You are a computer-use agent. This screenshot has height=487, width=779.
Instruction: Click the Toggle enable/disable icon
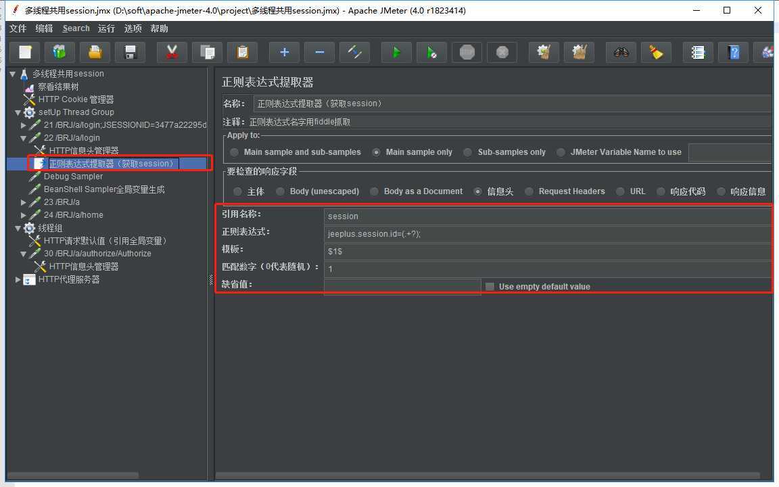(x=355, y=52)
